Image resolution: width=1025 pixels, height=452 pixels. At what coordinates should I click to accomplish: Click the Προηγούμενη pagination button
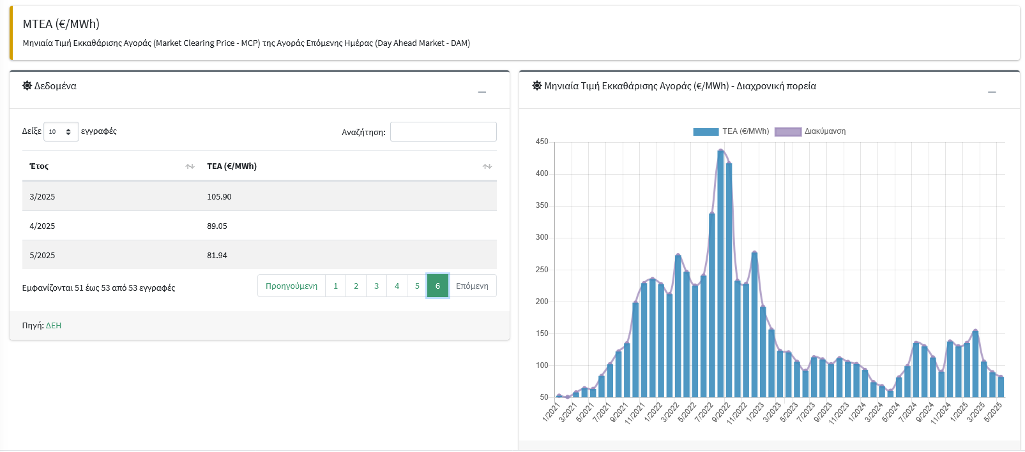(x=291, y=286)
